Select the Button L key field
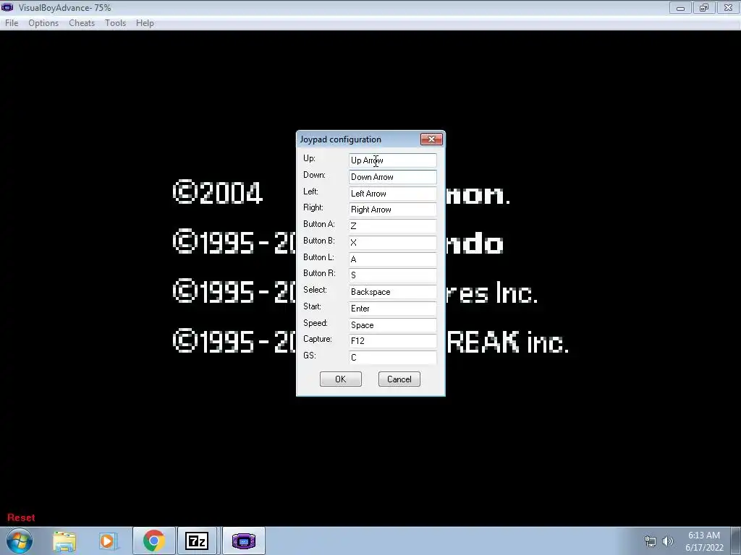 click(x=393, y=259)
